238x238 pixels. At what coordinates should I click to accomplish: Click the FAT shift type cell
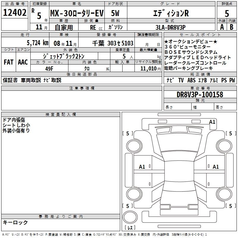coord(8,62)
